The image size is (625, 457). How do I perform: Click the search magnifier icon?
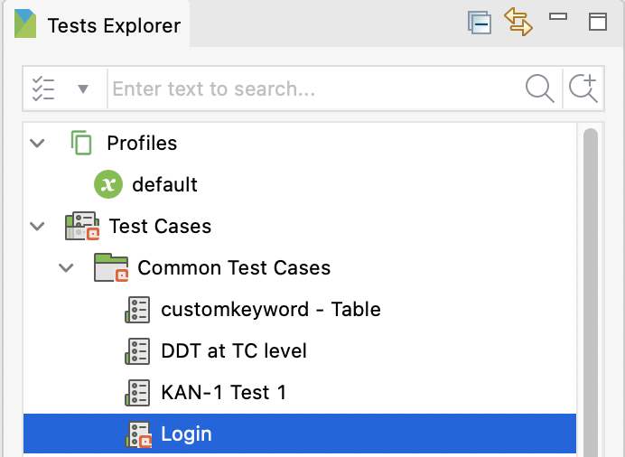click(x=539, y=89)
